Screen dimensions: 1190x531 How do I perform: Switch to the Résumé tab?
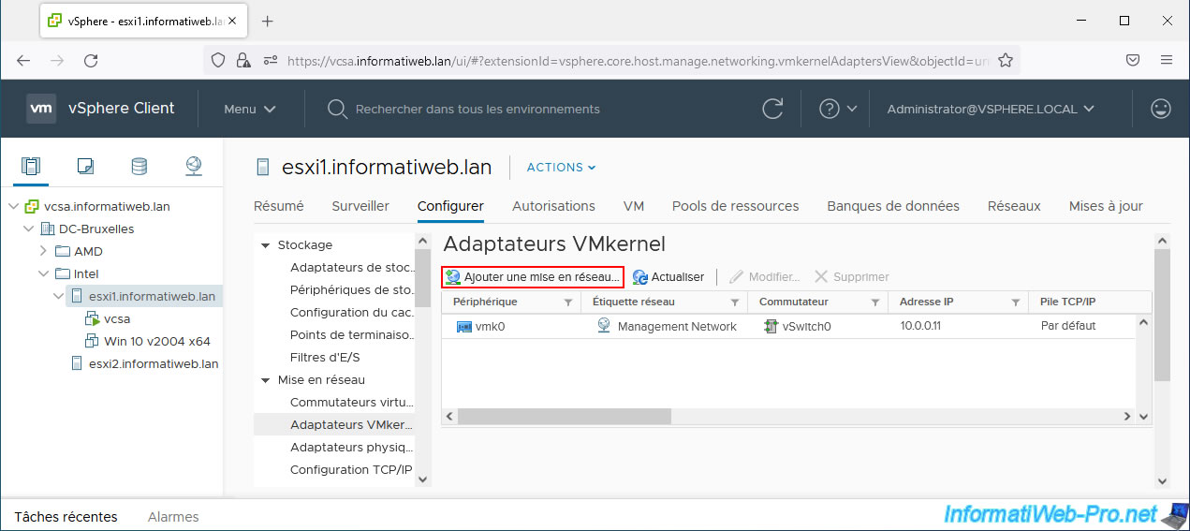(279, 206)
